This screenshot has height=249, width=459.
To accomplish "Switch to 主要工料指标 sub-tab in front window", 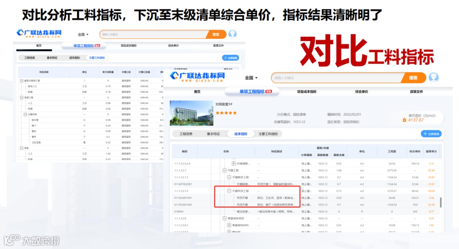I will 268,134.
